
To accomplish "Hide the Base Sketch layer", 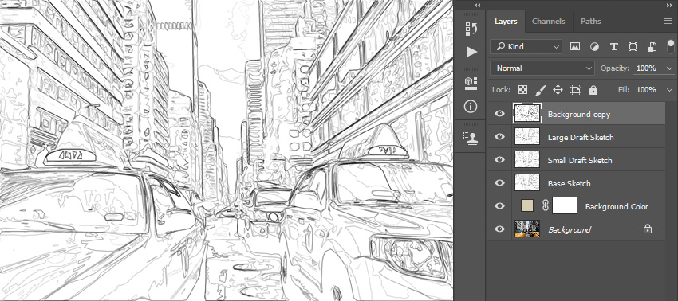I will [x=500, y=182].
